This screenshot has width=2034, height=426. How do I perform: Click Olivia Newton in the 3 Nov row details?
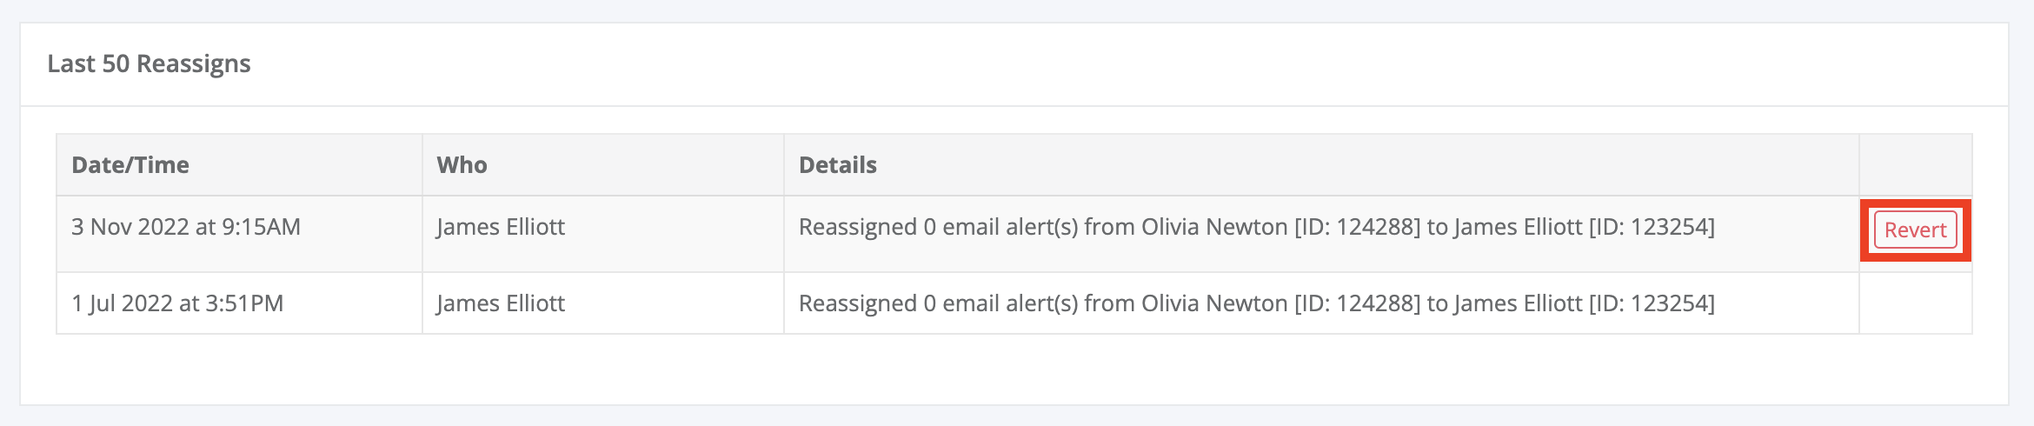point(1214,227)
